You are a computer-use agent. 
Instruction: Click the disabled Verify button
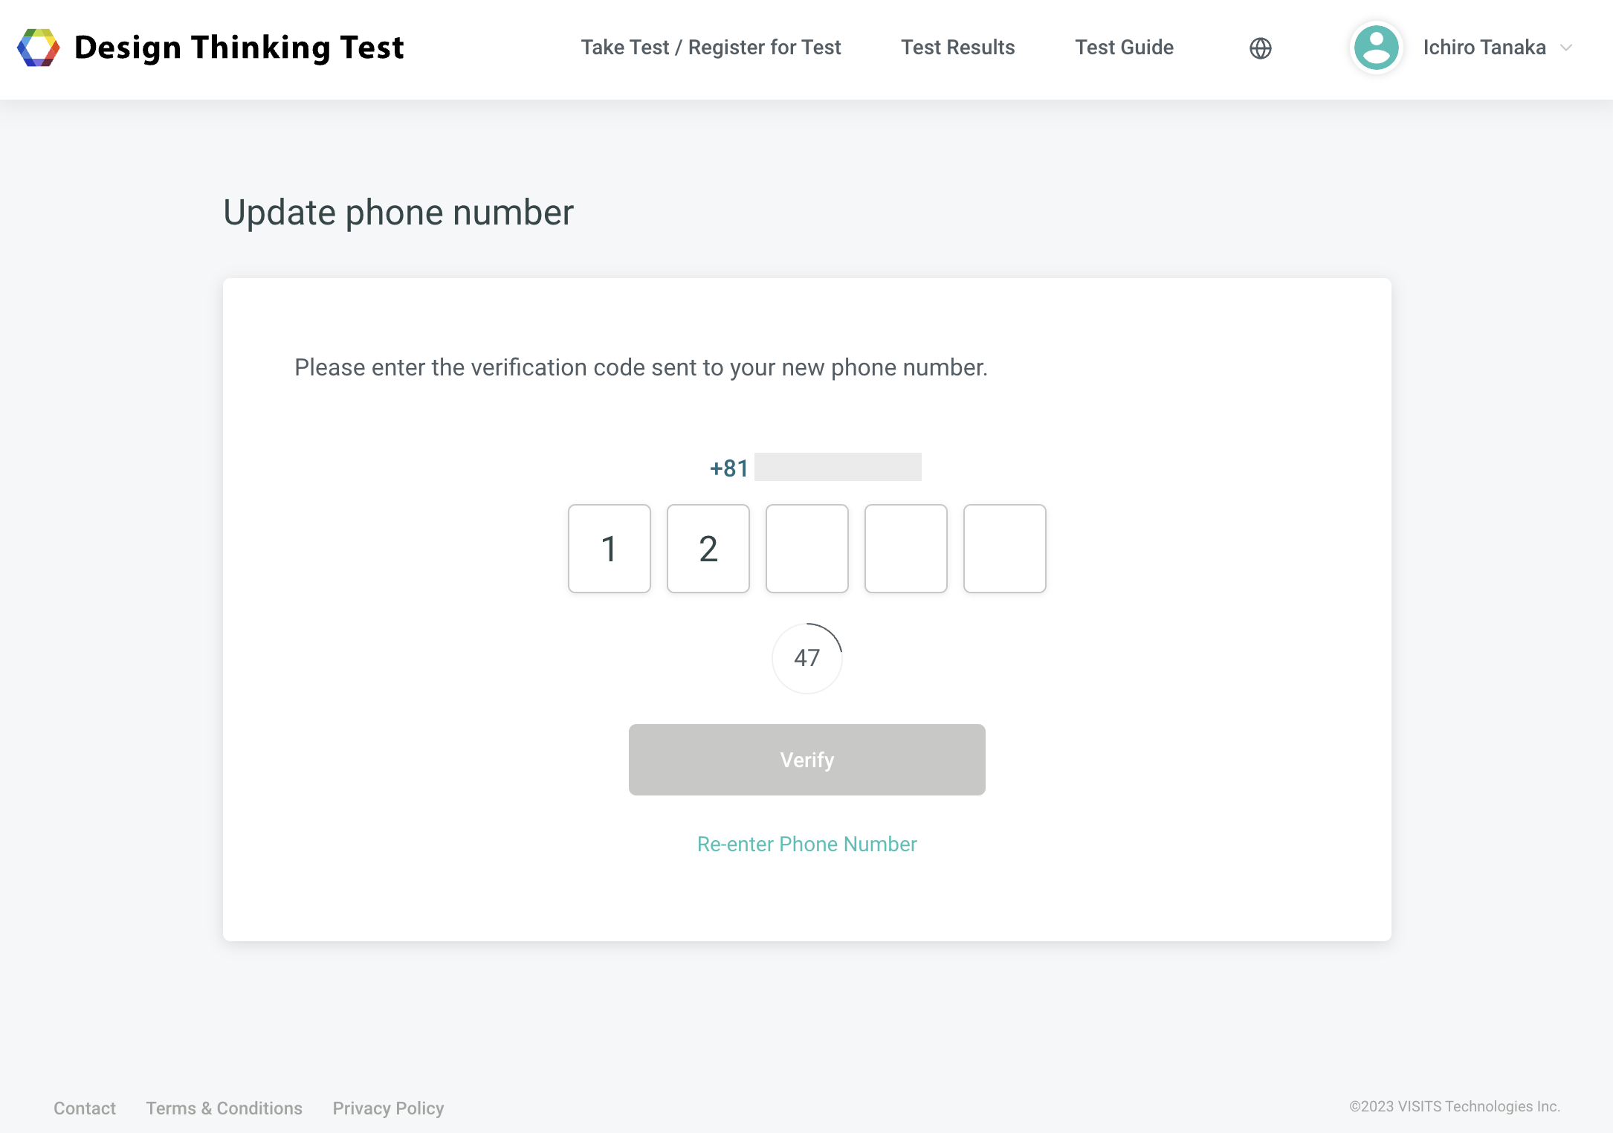807,760
